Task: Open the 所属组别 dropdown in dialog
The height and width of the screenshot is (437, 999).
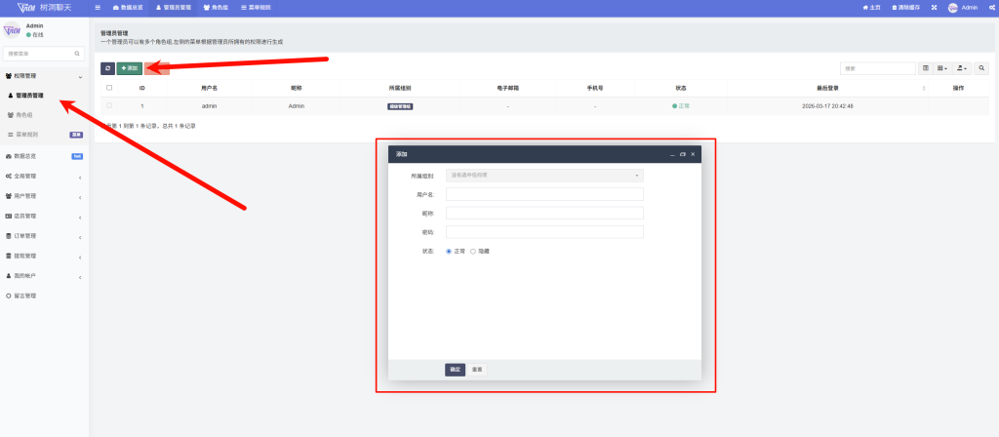Action: point(544,175)
